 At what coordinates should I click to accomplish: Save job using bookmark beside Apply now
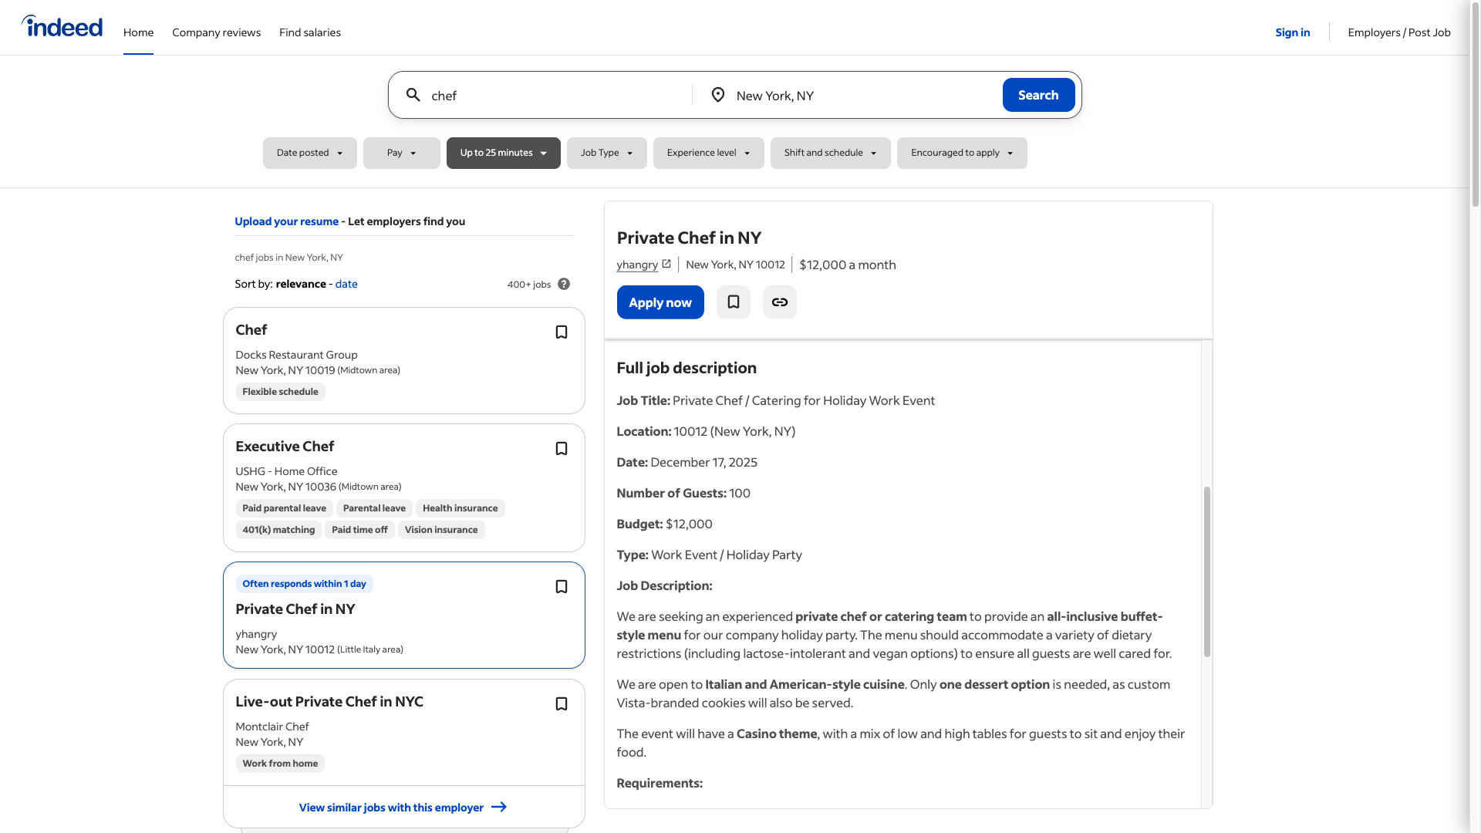[x=733, y=302]
